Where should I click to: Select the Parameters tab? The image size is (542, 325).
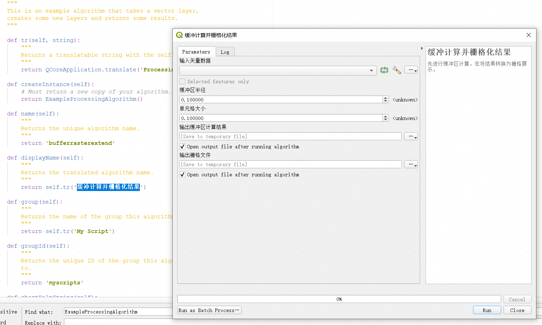tap(196, 52)
